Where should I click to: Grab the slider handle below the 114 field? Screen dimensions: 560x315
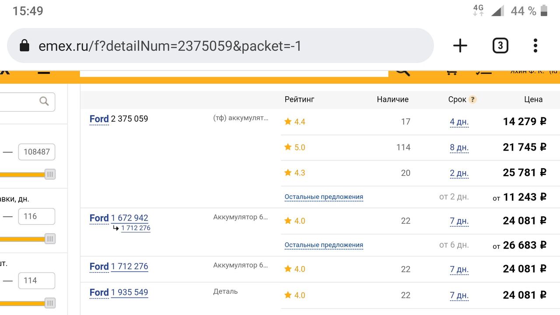point(50,303)
